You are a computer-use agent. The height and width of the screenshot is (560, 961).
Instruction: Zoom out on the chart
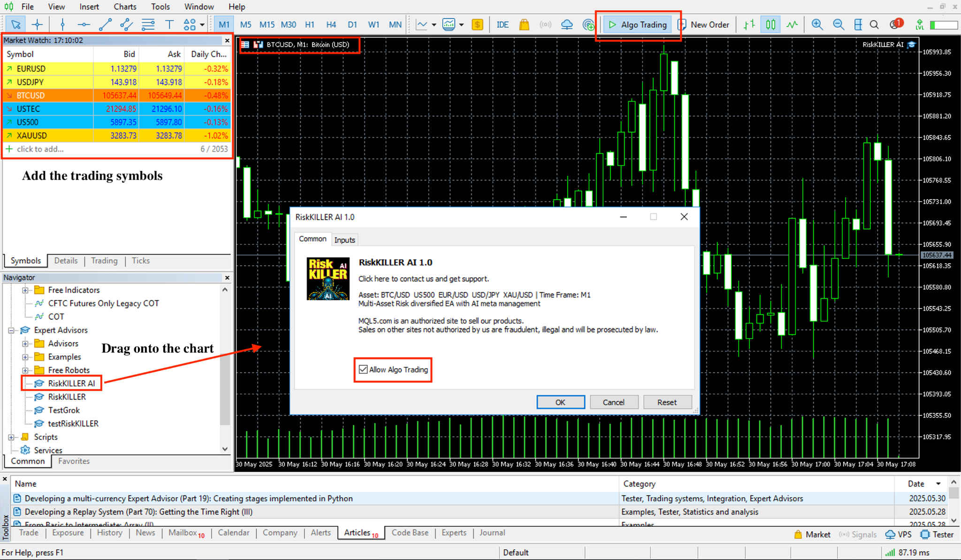tap(839, 24)
